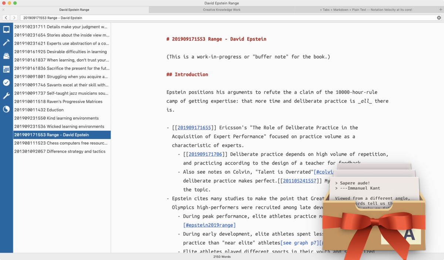This screenshot has width=444, height=260.
Task: Close the David Epstein Range tab
Action: pos(3,10)
